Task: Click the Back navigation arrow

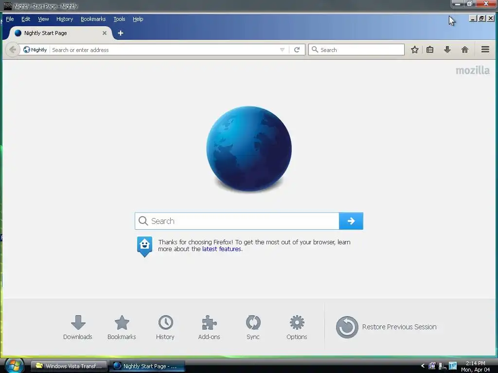Action: pos(12,50)
